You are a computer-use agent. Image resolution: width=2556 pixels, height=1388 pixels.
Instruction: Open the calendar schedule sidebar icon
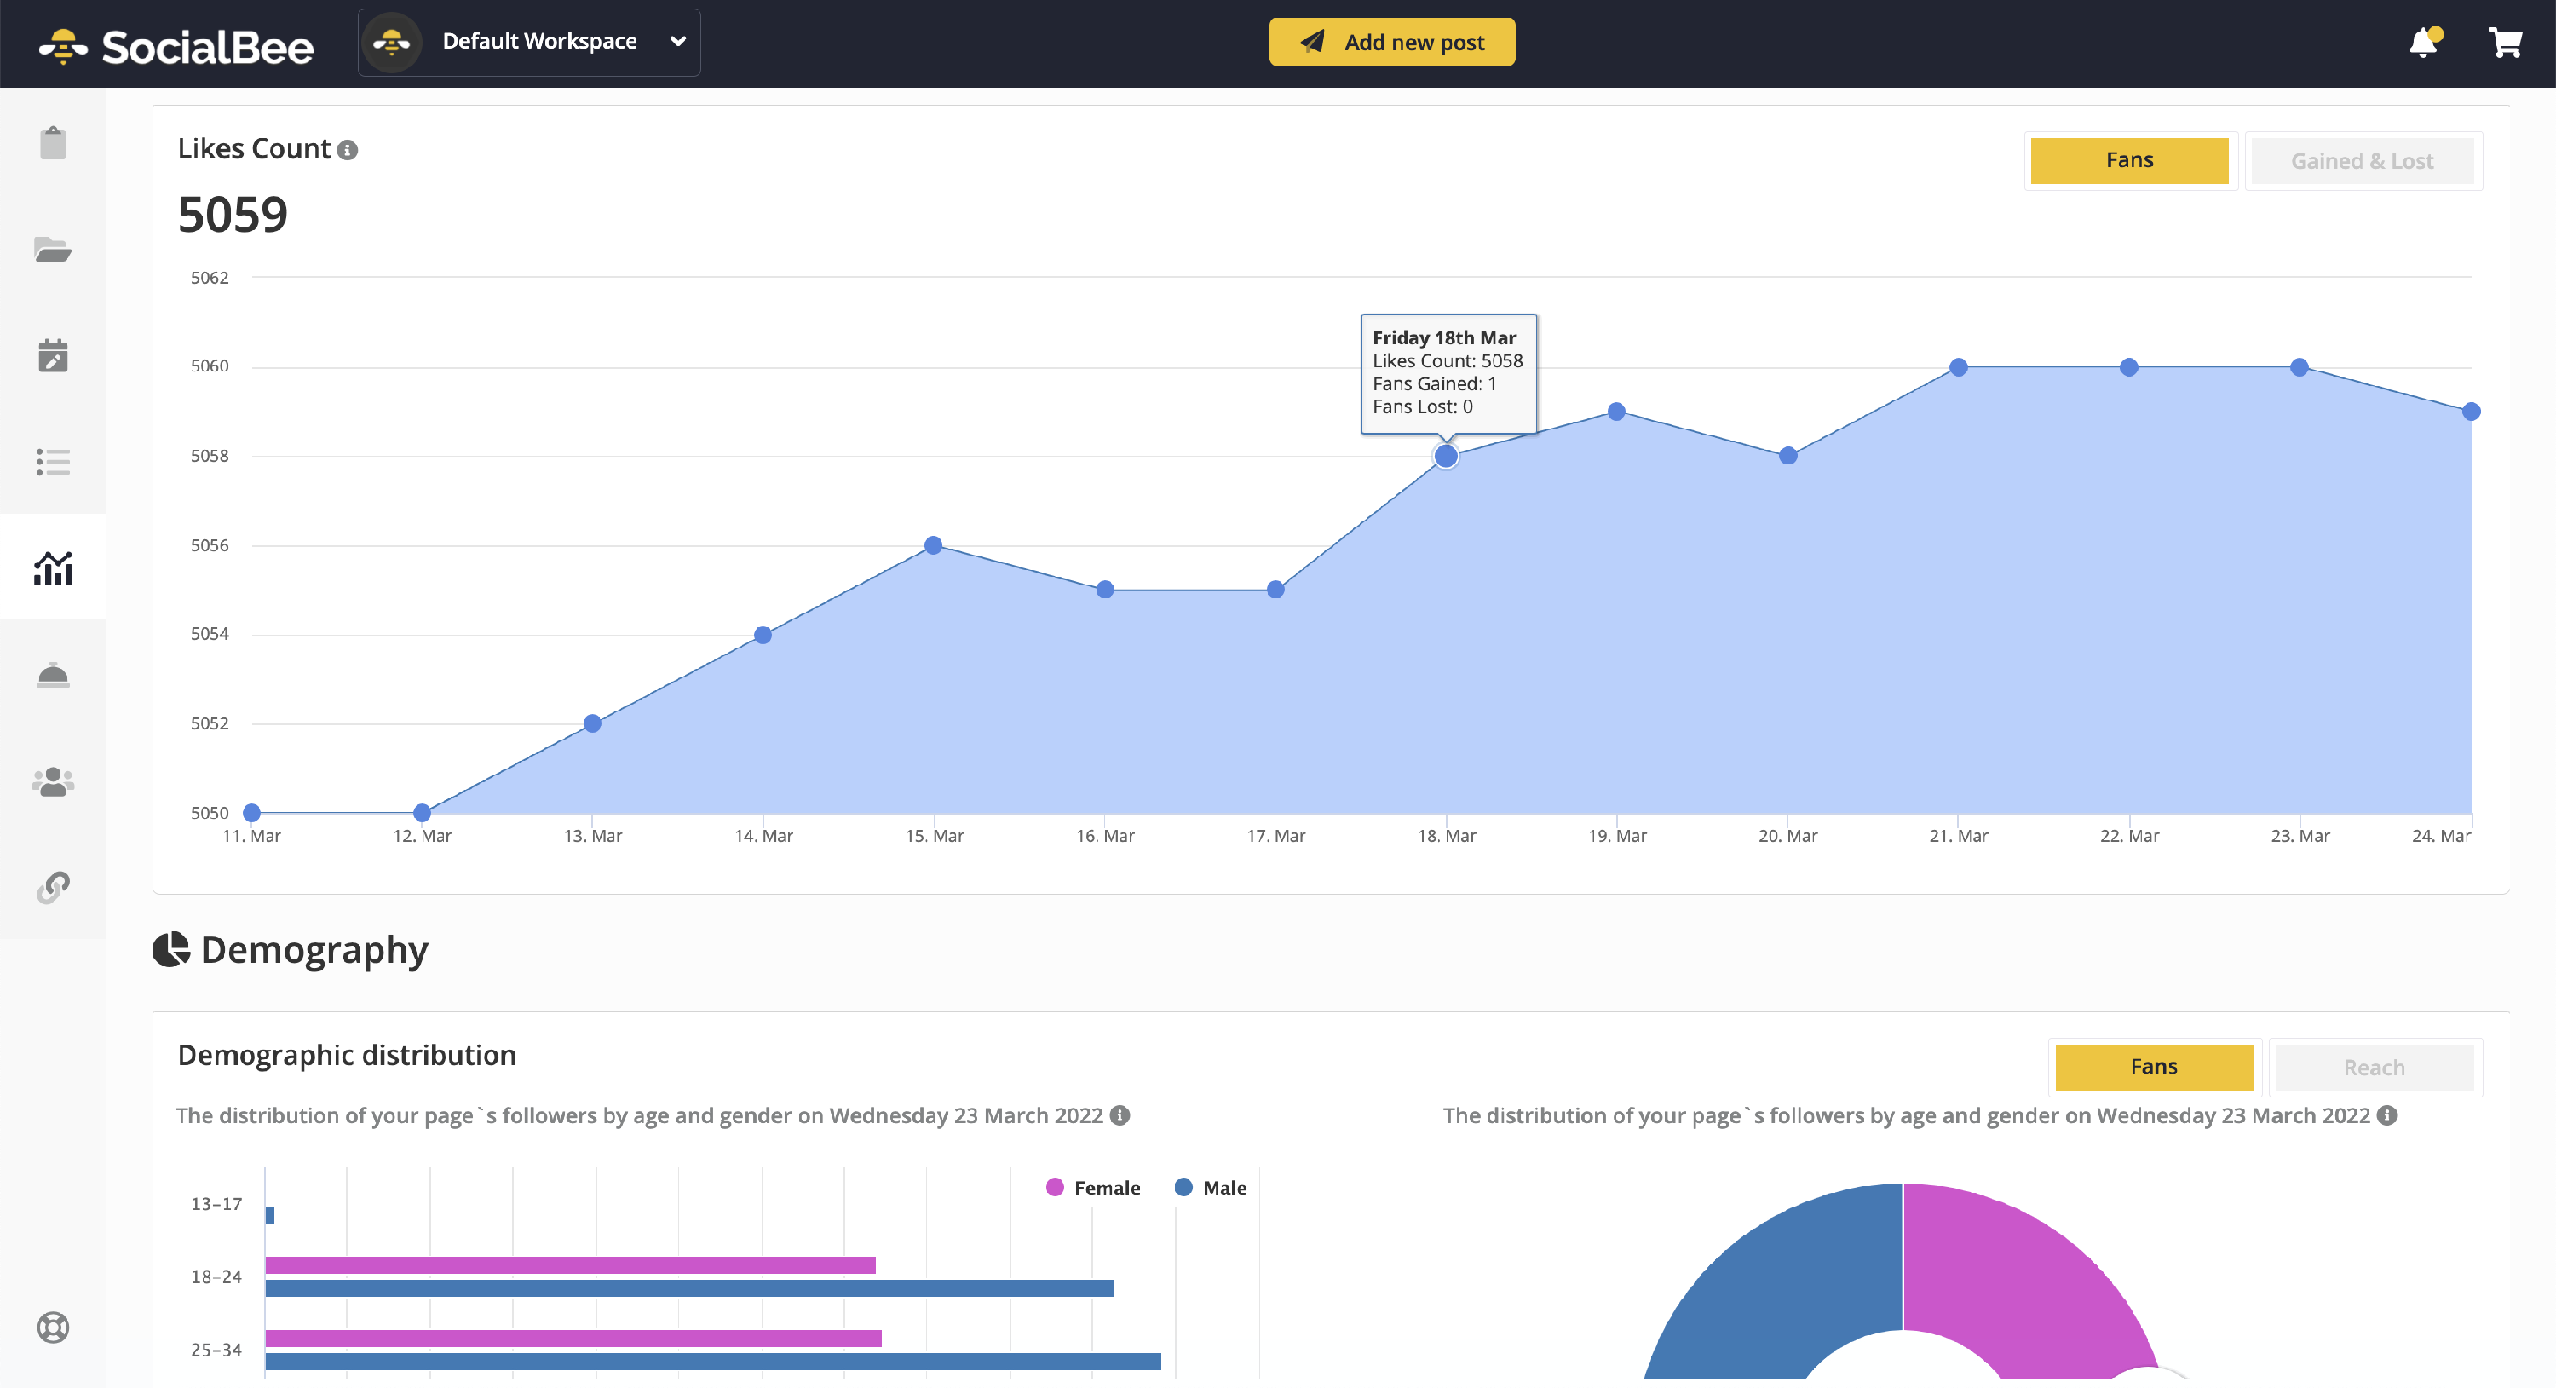[x=54, y=355]
